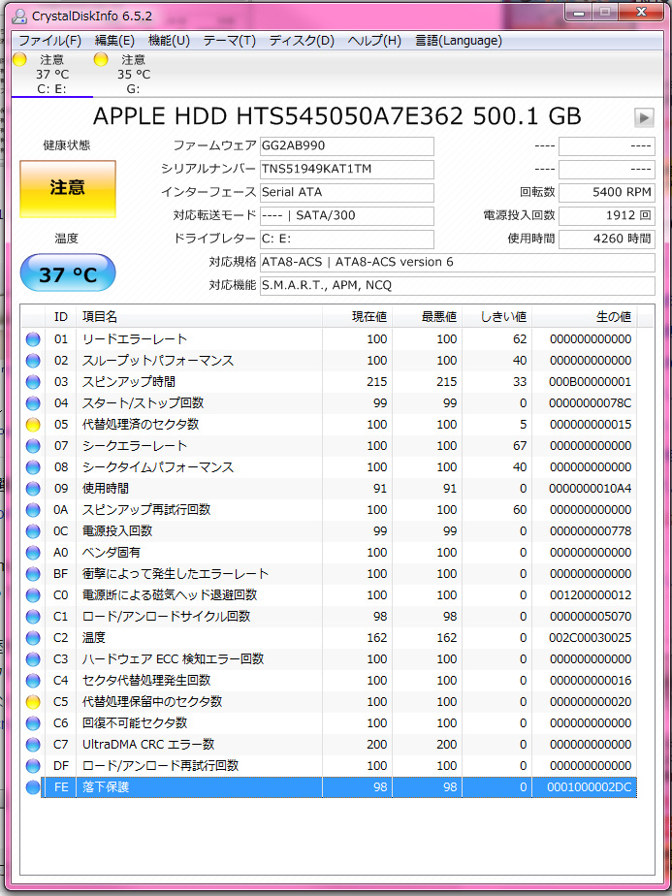The height and width of the screenshot is (896, 672).
Task: Click status icon for シークタイムパフォーマンス row
Action: [33, 467]
